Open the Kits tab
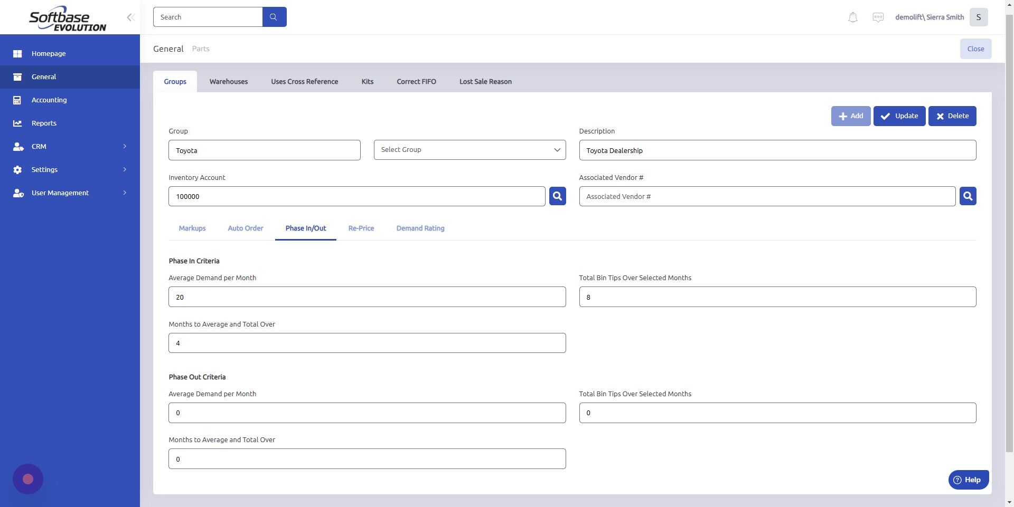1014x507 pixels. point(367,81)
